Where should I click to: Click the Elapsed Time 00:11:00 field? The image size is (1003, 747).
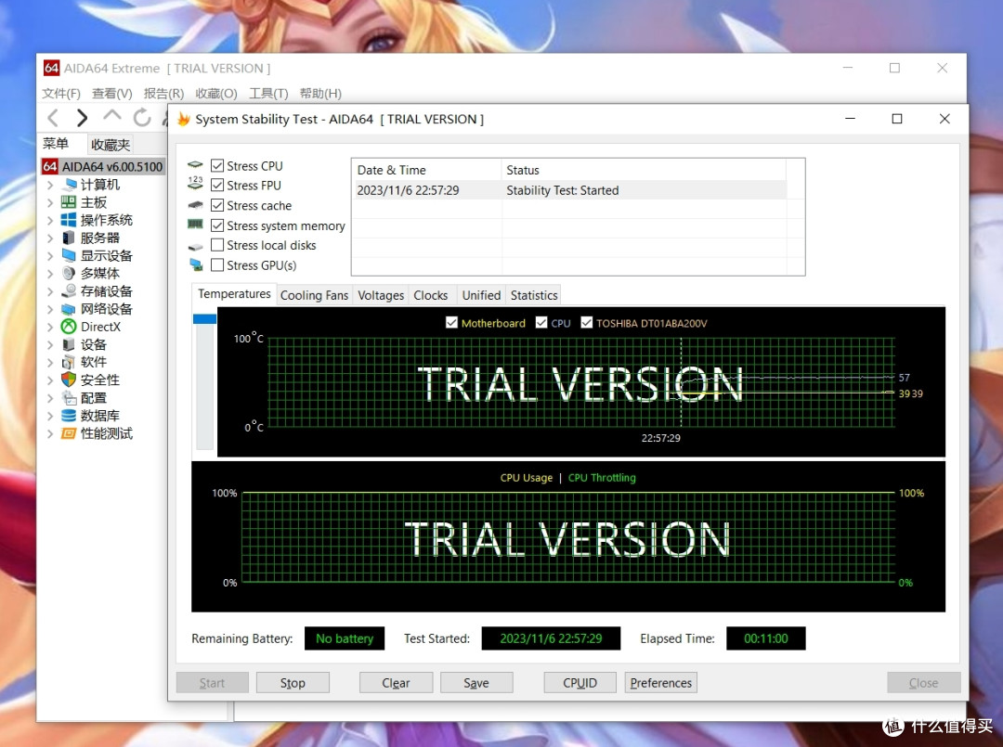[765, 638]
